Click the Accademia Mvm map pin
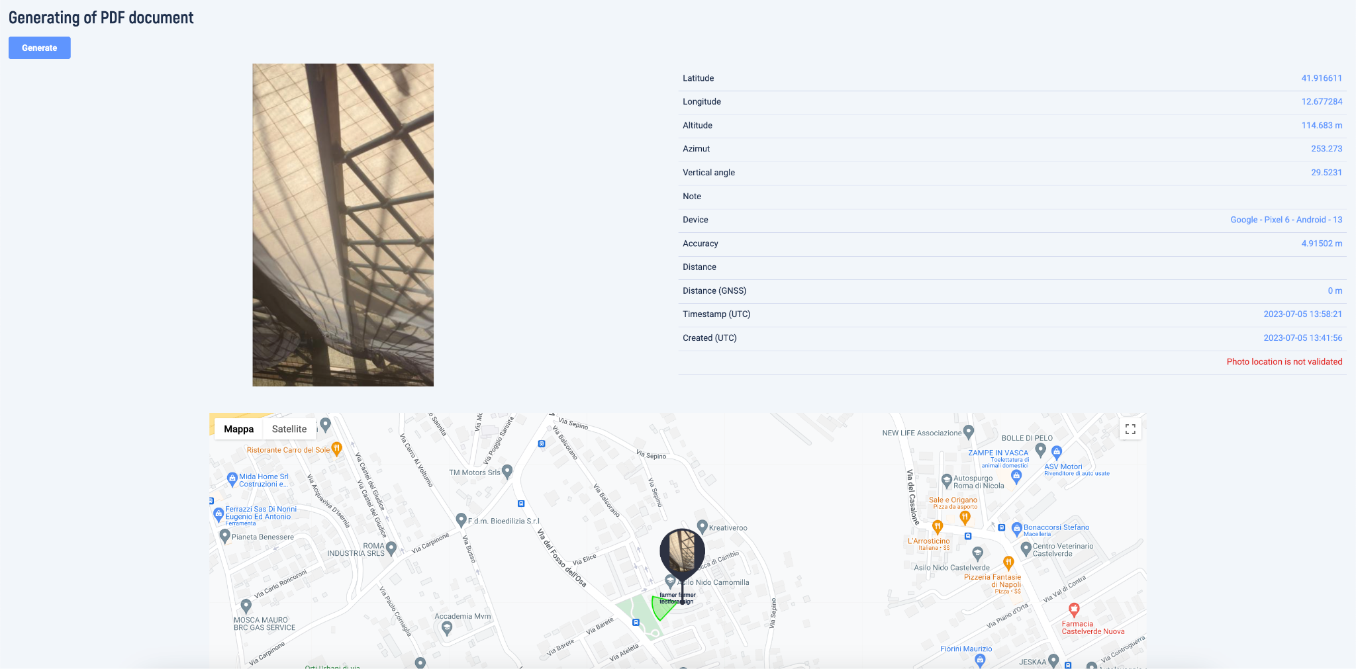This screenshot has height=669, width=1356. click(447, 628)
